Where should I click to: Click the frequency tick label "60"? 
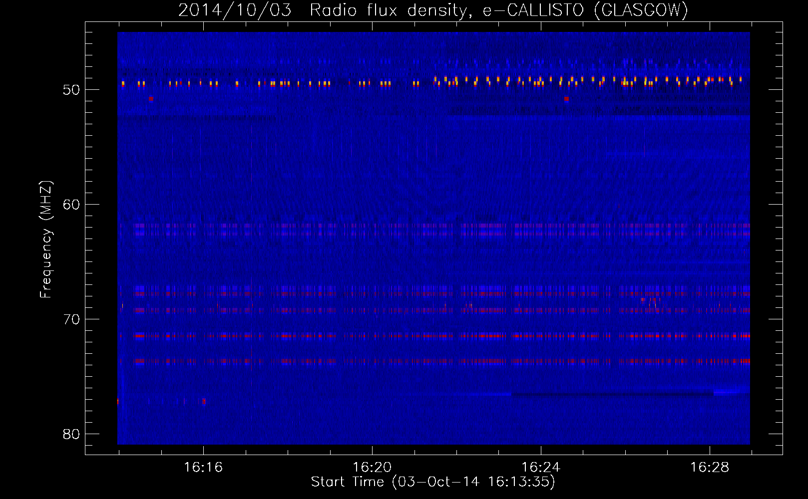[x=71, y=205]
